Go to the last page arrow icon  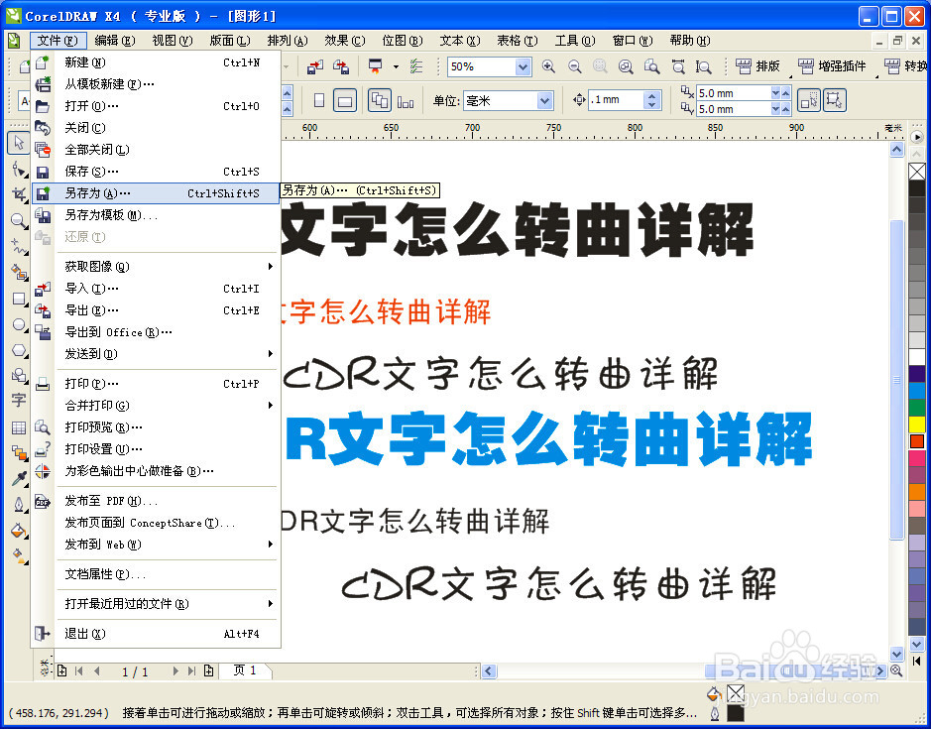(191, 670)
